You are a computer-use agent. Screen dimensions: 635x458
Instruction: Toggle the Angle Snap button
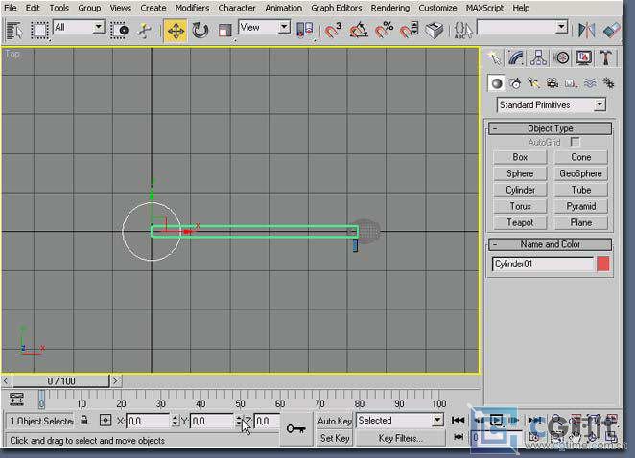coord(359,31)
